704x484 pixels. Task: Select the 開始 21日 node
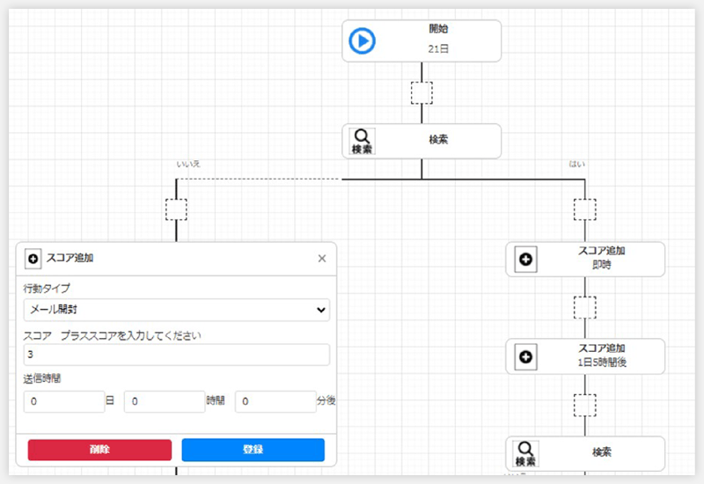point(422,40)
